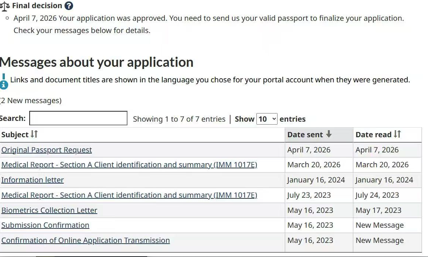Screen dimensions: 428x257
Task: Open the Show entries count dropdown
Action: [x=267, y=119]
